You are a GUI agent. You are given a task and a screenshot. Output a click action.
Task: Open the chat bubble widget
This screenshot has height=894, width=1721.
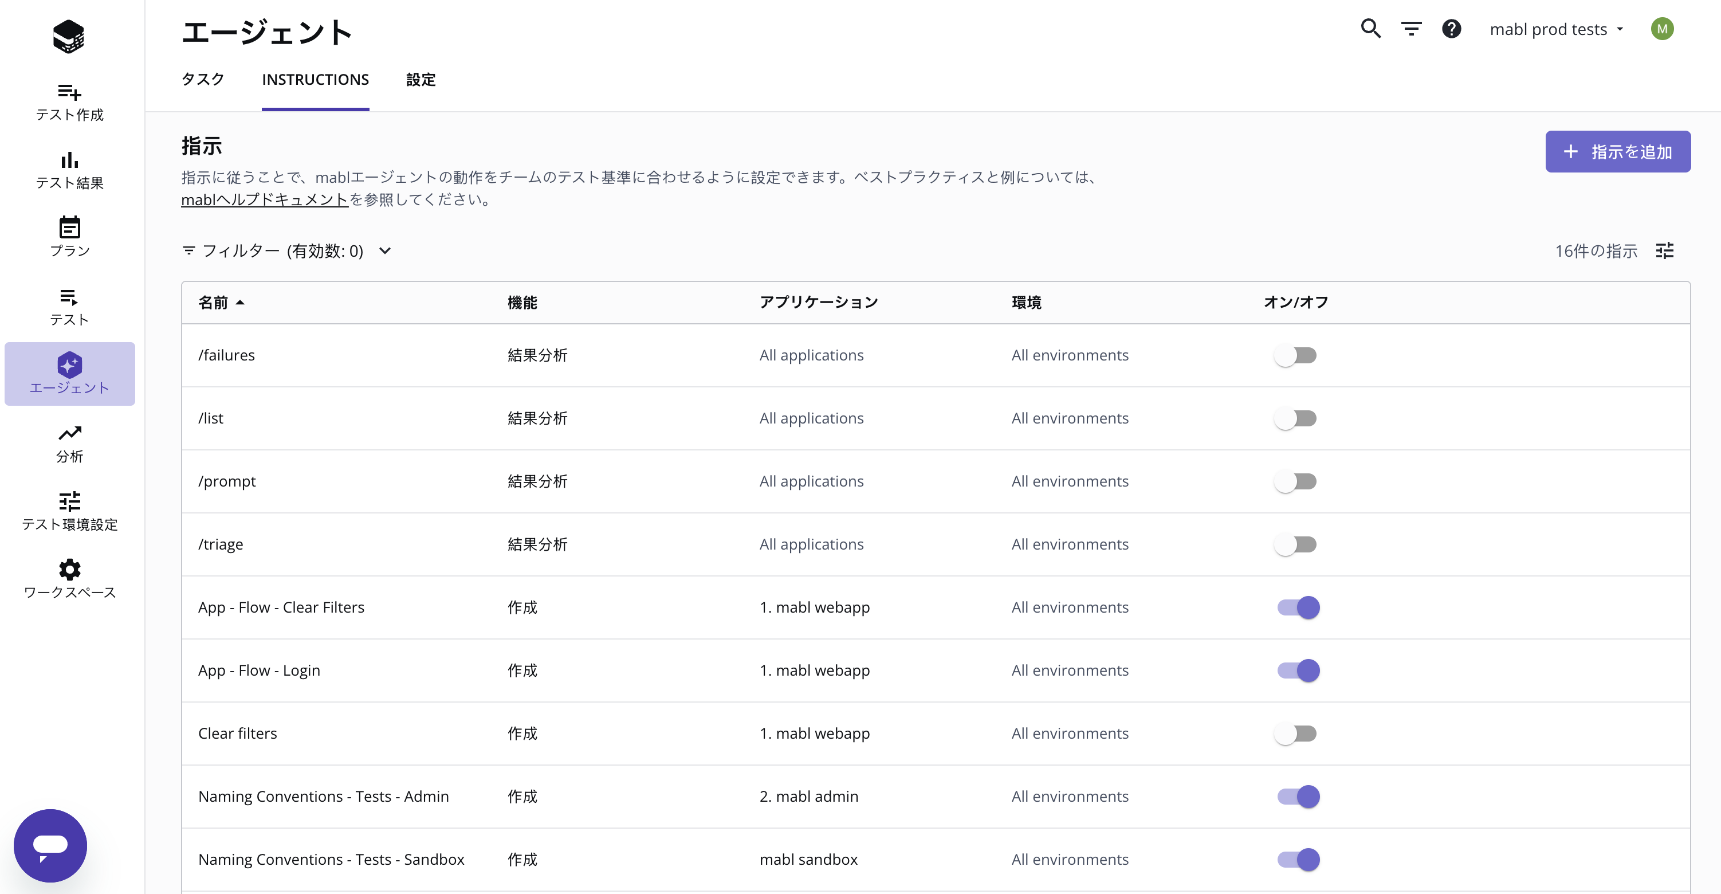click(x=50, y=845)
